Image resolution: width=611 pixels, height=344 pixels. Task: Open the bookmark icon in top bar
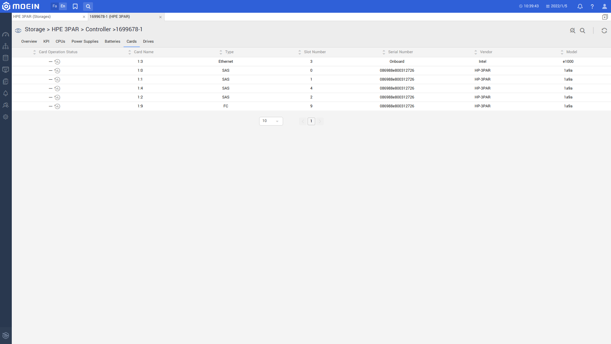point(75,6)
